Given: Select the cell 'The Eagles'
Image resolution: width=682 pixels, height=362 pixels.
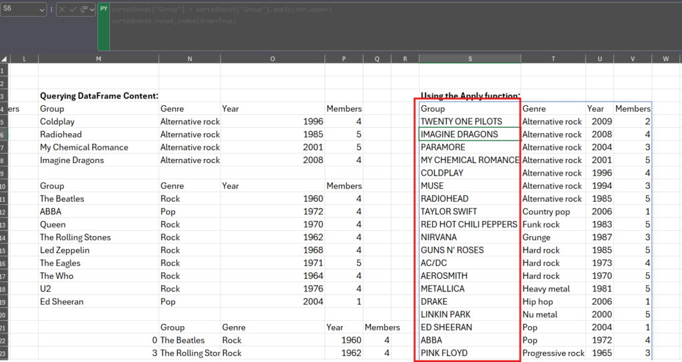Looking at the screenshot, I should (99, 263).
